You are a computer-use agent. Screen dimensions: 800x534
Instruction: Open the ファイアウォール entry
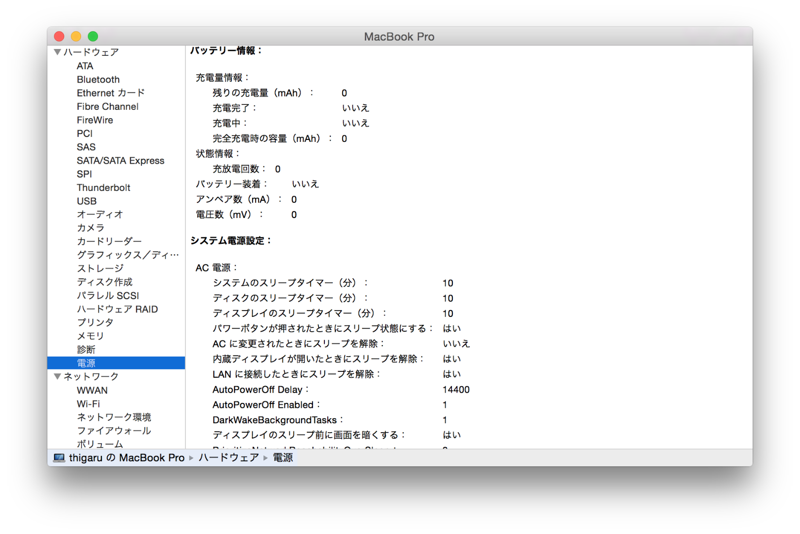click(x=114, y=431)
